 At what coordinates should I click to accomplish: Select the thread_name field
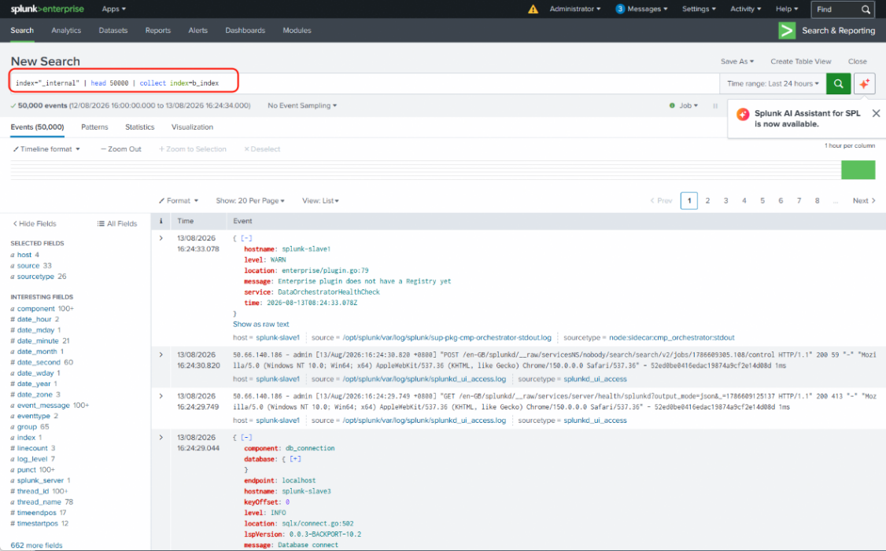39,502
